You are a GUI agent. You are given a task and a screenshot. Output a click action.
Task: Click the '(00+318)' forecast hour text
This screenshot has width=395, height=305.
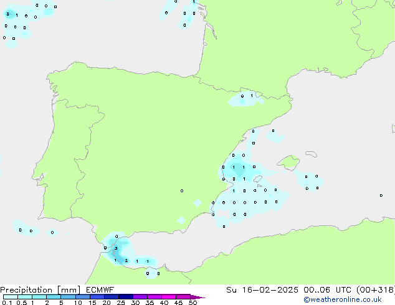pyautogui.click(x=376, y=290)
